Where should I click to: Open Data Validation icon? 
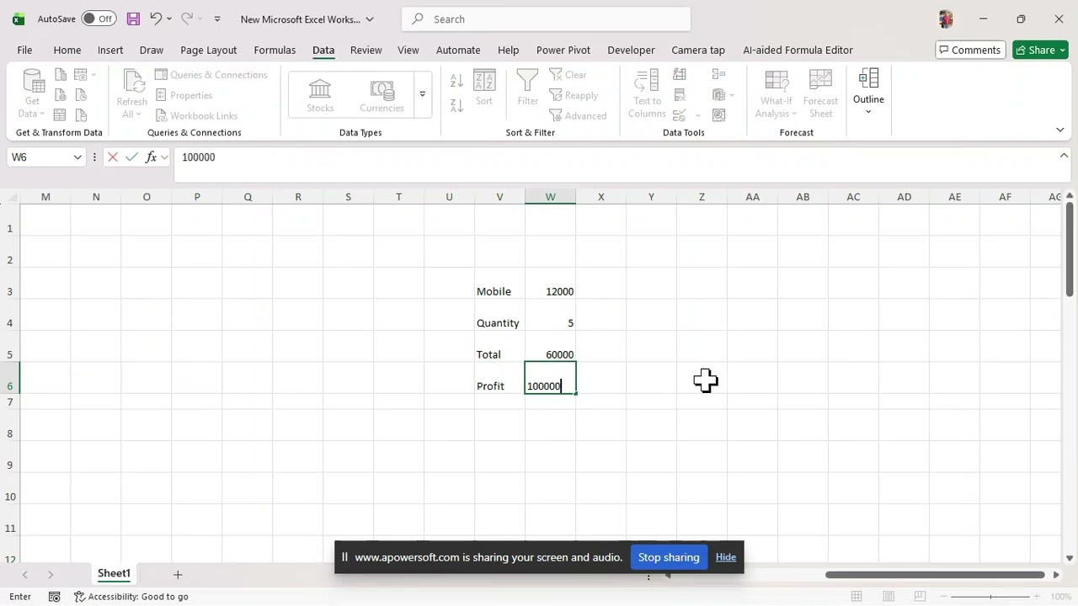tap(677, 115)
